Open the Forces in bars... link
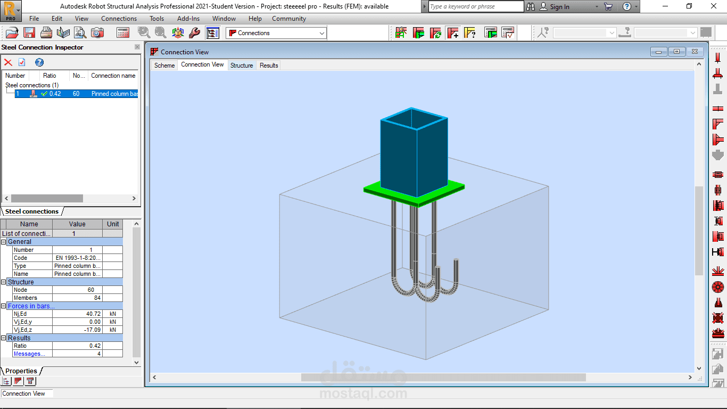Image resolution: width=727 pixels, height=409 pixels. click(x=31, y=306)
